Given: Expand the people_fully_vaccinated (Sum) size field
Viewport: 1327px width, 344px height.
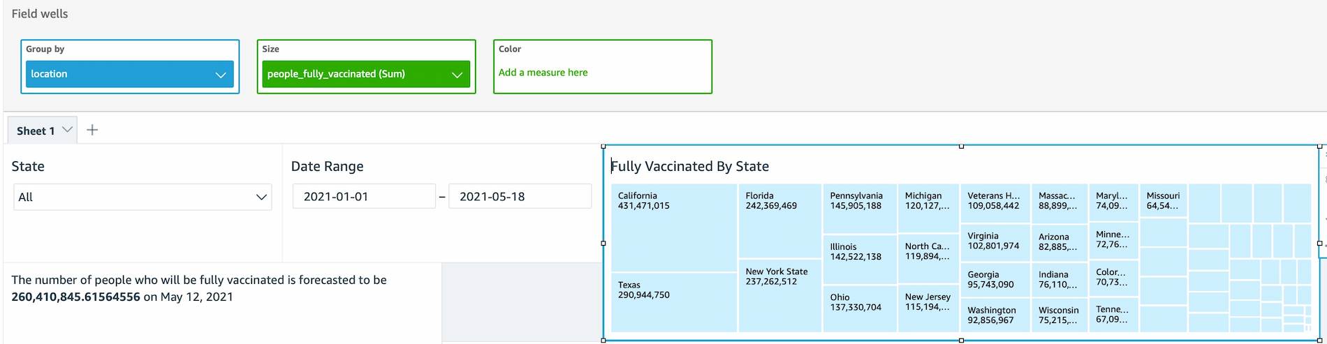Looking at the screenshot, I should [x=457, y=75].
